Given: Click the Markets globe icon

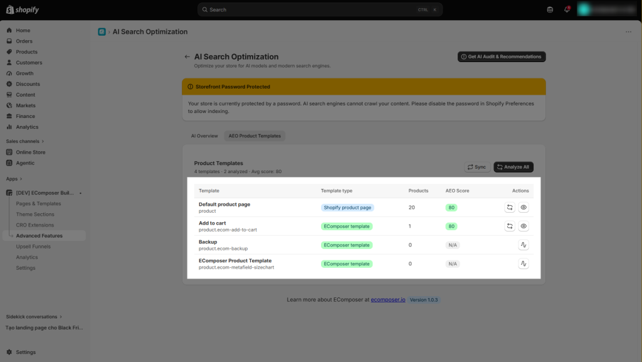Looking at the screenshot, I should pyautogui.click(x=9, y=105).
